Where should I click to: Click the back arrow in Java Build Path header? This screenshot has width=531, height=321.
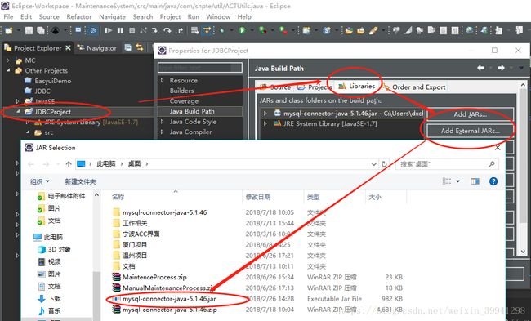481,68
